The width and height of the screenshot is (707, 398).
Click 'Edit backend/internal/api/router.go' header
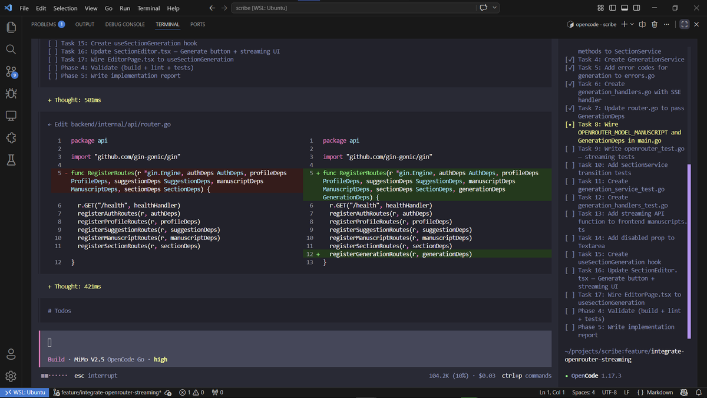(109, 124)
